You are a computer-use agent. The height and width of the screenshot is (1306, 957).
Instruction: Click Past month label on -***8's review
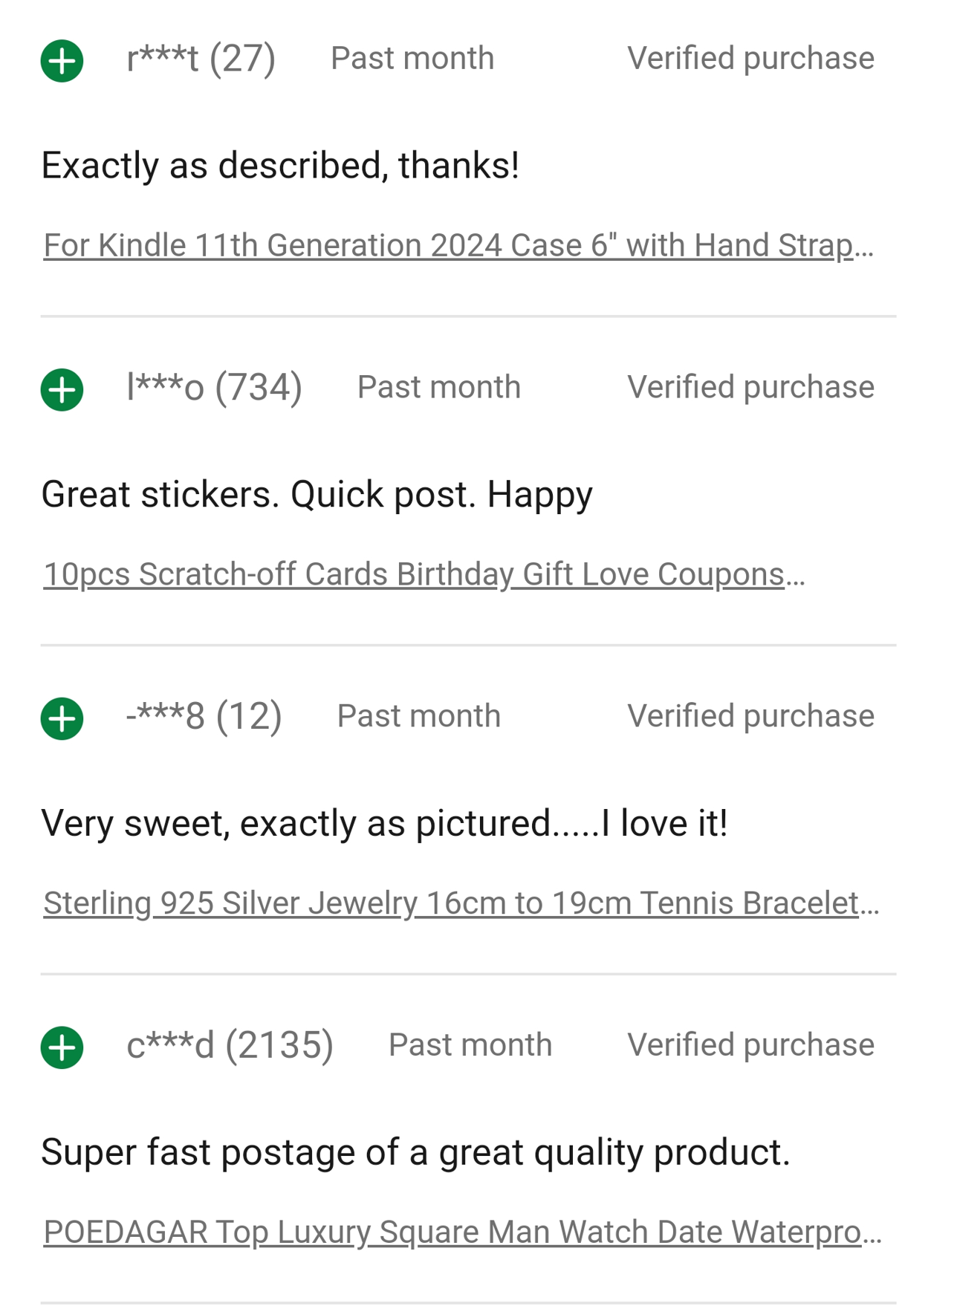click(x=418, y=717)
